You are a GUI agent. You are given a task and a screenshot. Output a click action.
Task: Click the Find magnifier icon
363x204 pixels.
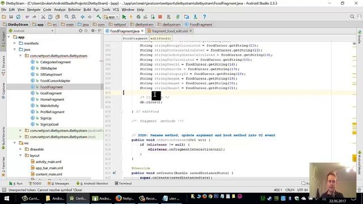[x=66, y=17]
